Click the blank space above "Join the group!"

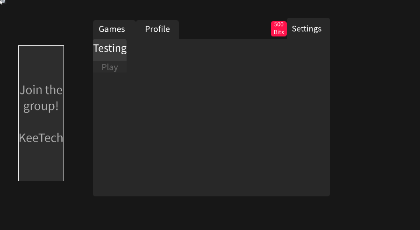tap(41, 63)
